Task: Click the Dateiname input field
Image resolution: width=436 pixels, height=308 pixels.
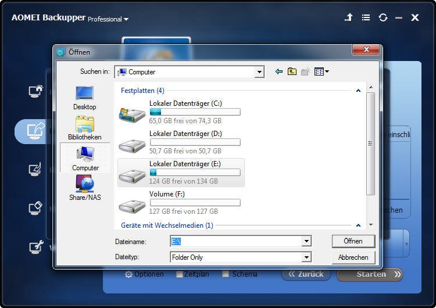Action: tap(236, 241)
